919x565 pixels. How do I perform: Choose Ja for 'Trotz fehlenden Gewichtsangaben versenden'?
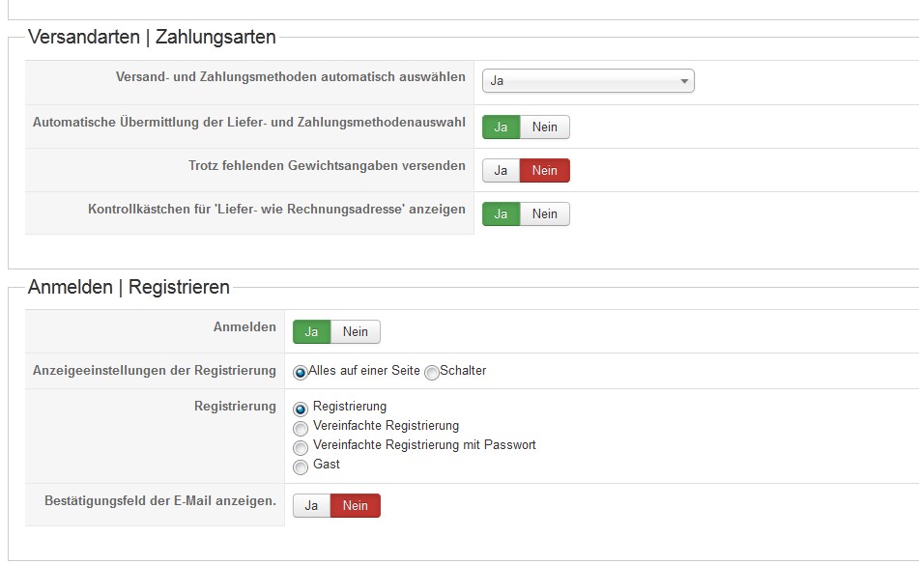[x=501, y=171]
